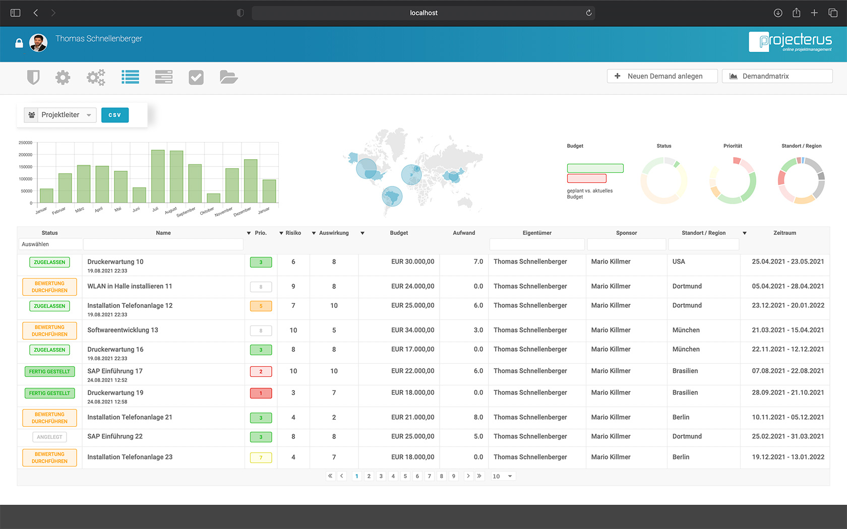
Task: Expand the Standort / Region column filter arrow
Action: pyautogui.click(x=745, y=233)
